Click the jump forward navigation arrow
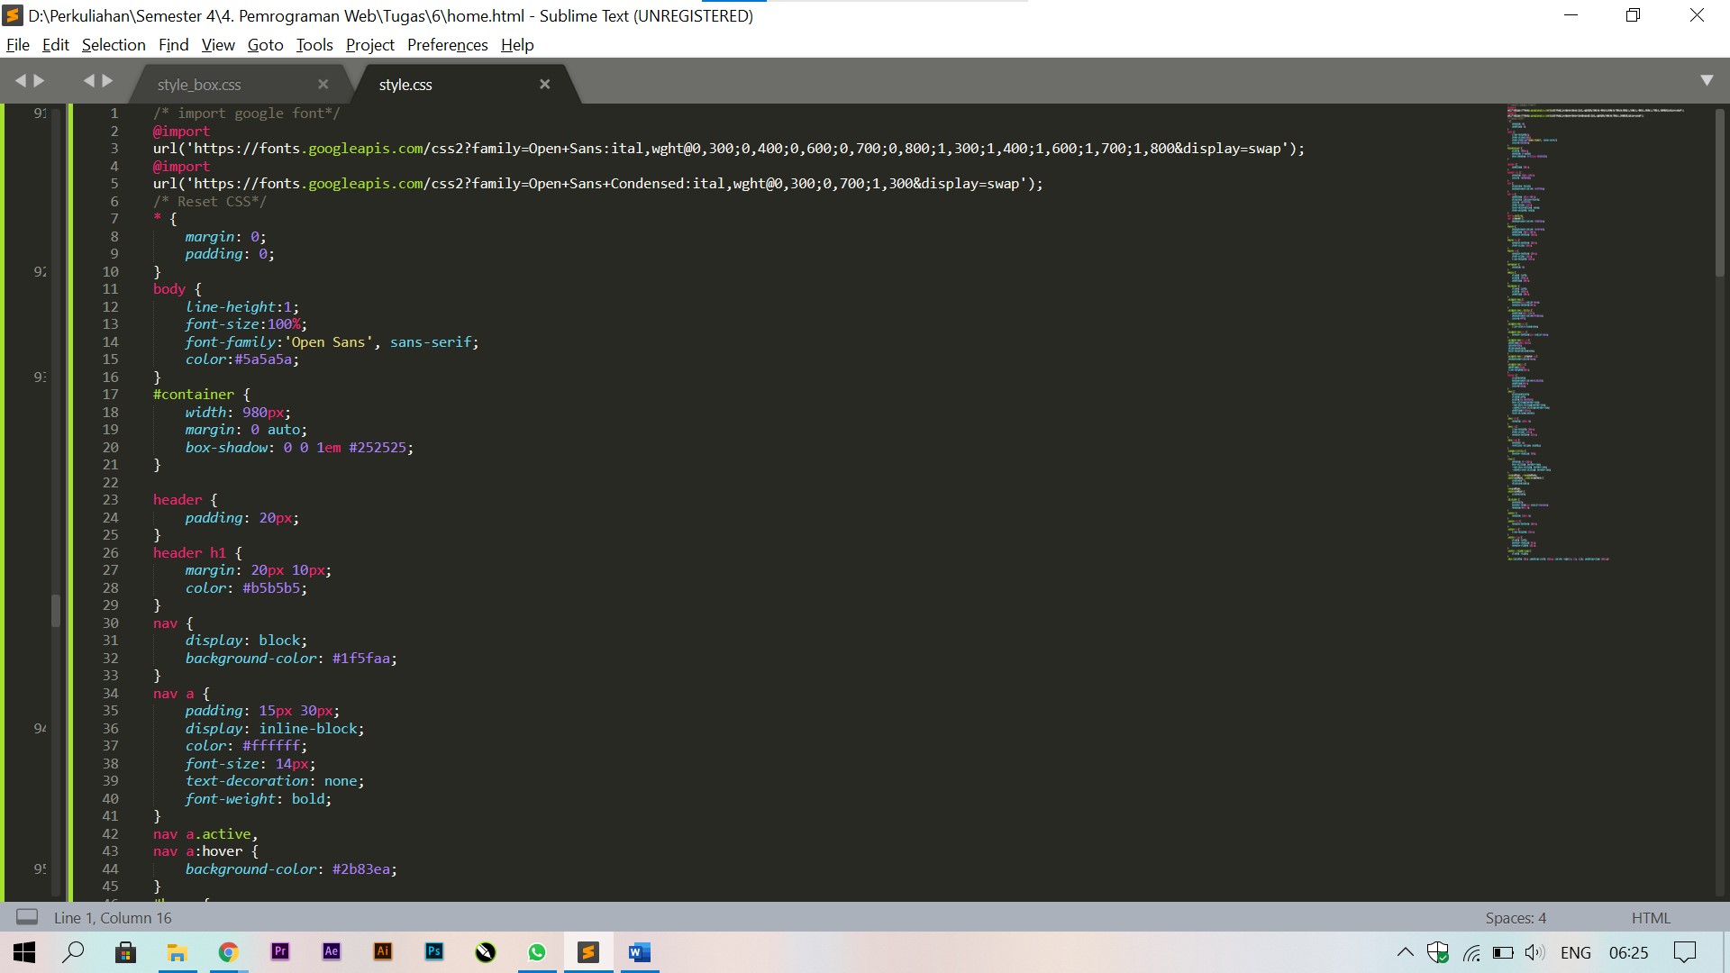This screenshot has height=973, width=1730. click(107, 79)
